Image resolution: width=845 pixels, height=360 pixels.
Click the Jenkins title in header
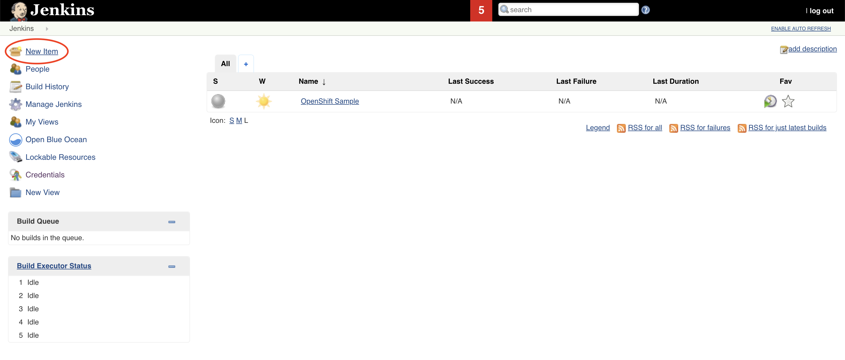[62, 10]
